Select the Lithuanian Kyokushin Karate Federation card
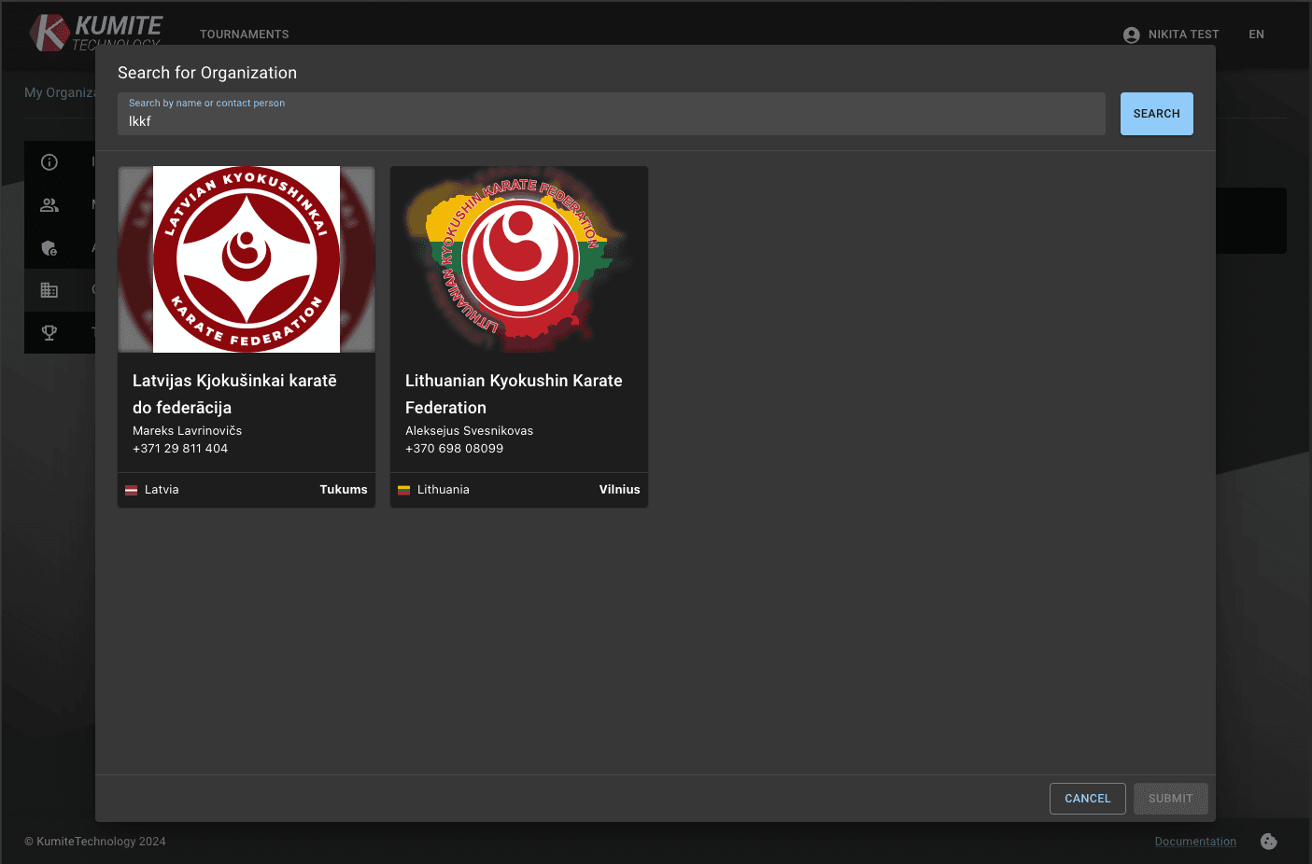1312x864 pixels. (518, 336)
